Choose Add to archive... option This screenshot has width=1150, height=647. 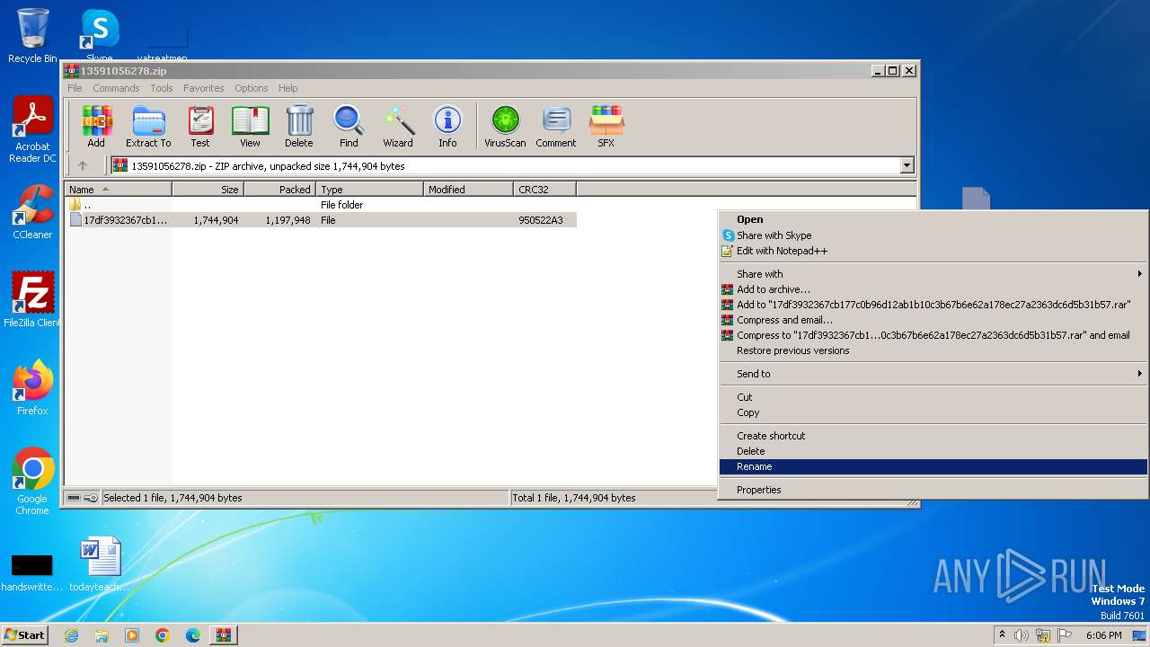click(933, 289)
